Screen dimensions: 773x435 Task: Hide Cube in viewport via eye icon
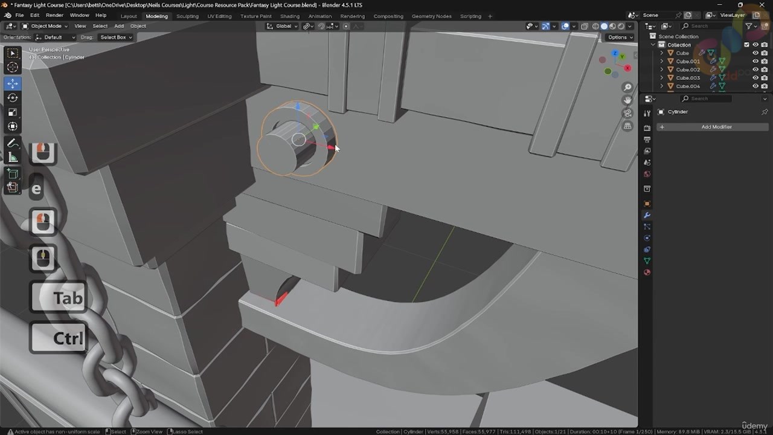click(755, 53)
